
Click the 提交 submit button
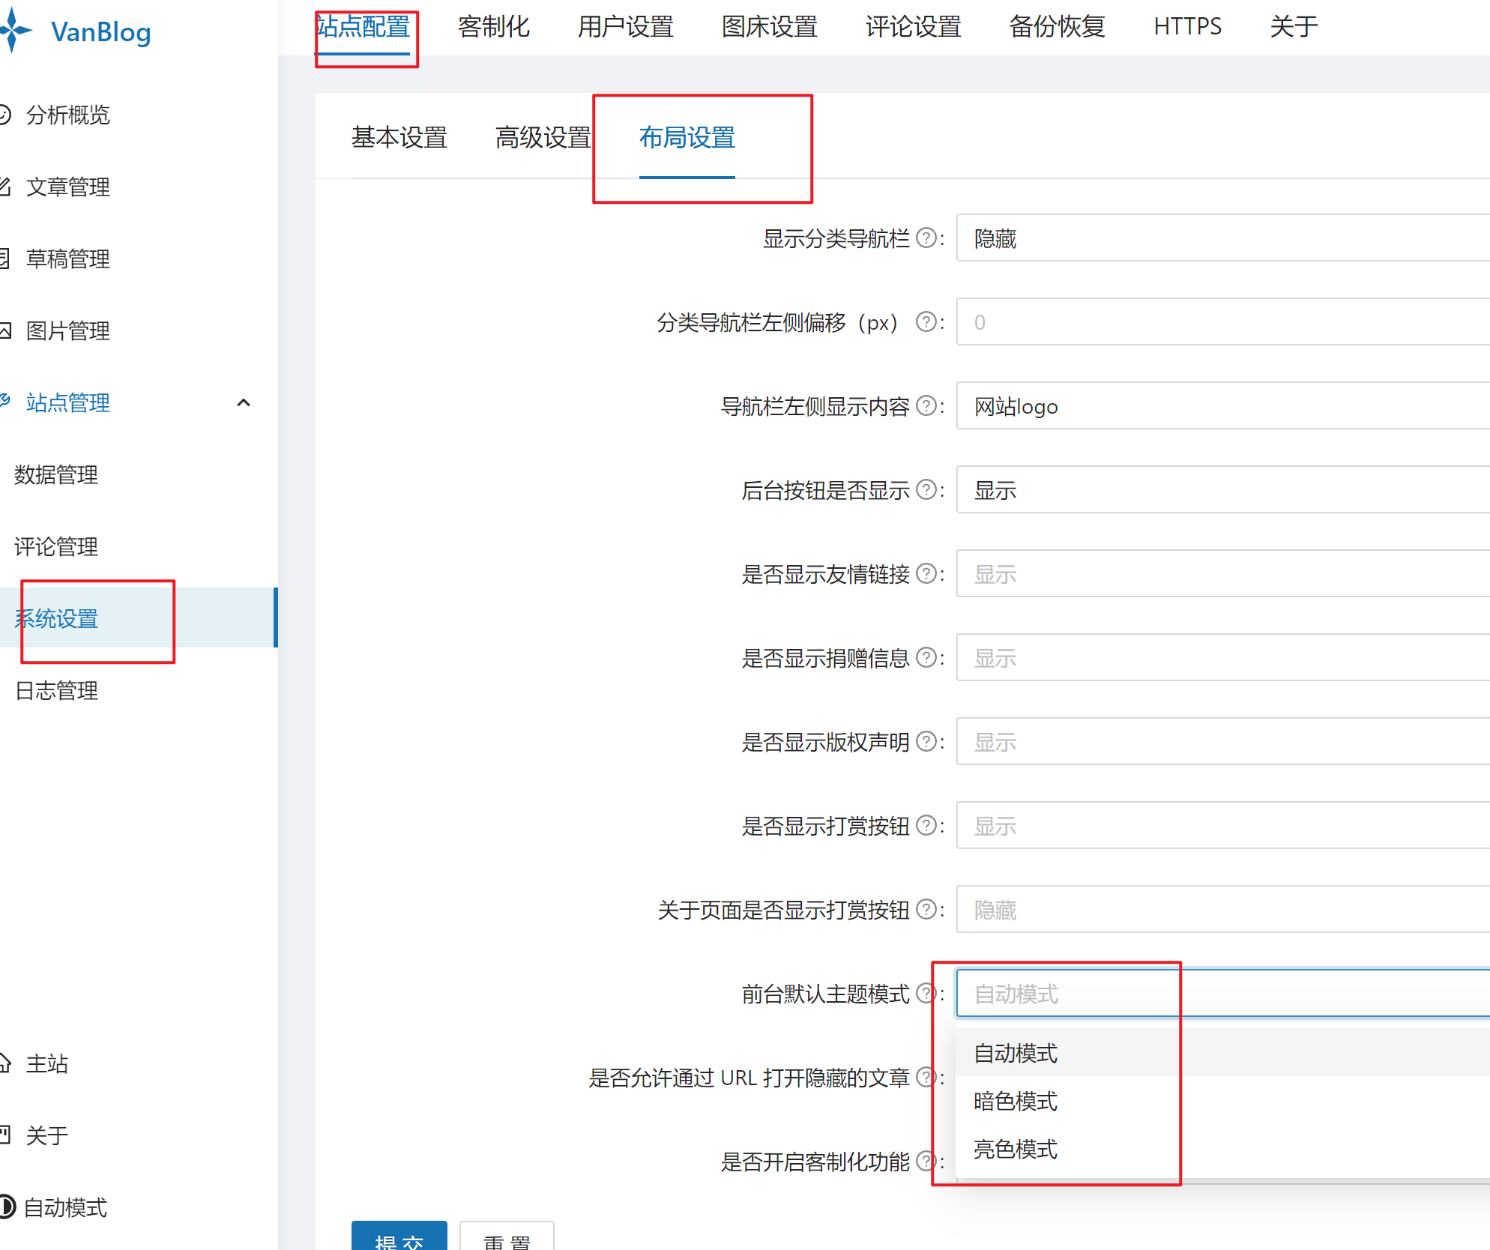(399, 1237)
